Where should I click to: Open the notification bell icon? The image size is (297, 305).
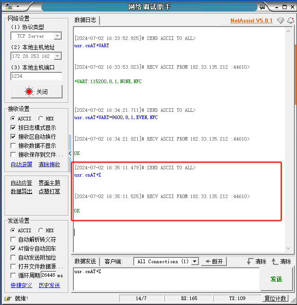click(x=291, y=20)
